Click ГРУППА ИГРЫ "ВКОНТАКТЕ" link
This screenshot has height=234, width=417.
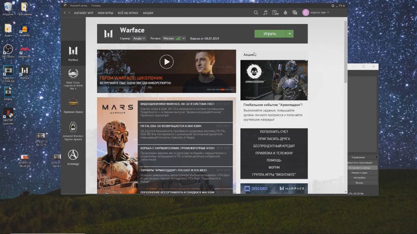pos(274,175)
